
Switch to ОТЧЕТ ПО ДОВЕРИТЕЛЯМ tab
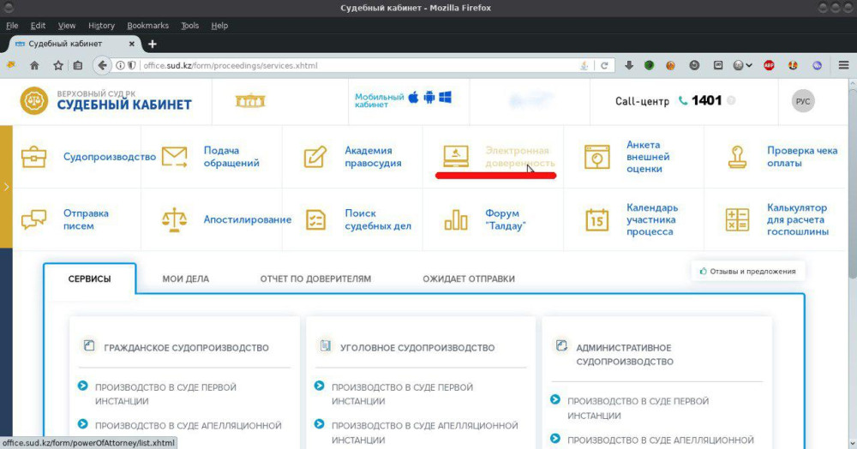[x=315, y=278]
